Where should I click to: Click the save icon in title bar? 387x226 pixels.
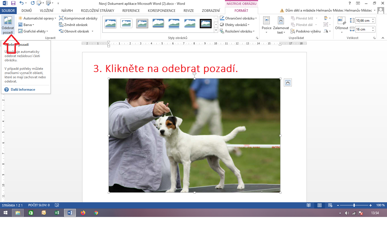(13, 3)
